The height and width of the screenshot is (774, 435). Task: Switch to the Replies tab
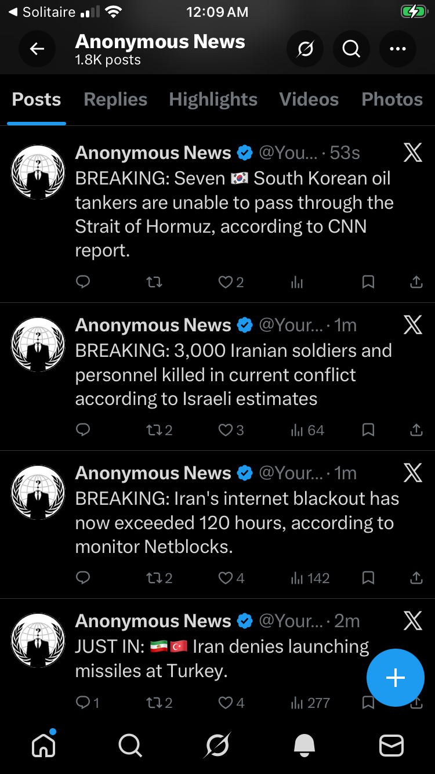coord(115,99)
